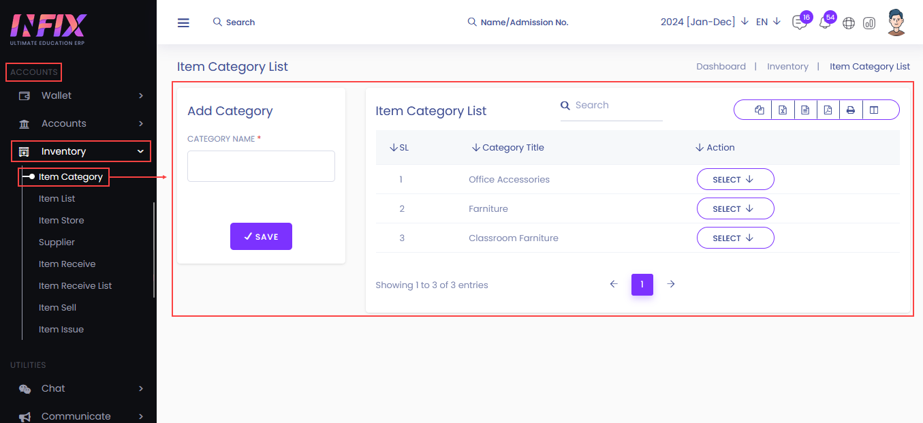Open Item Sell submenu item
923x423 pixels.
[57, 308]
